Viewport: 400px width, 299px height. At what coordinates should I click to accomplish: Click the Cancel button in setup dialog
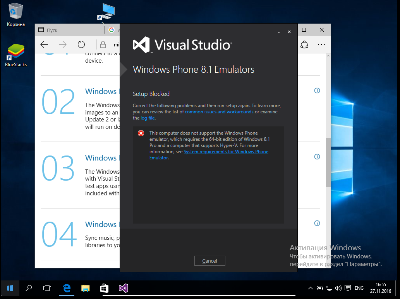[x=210, y=261]
